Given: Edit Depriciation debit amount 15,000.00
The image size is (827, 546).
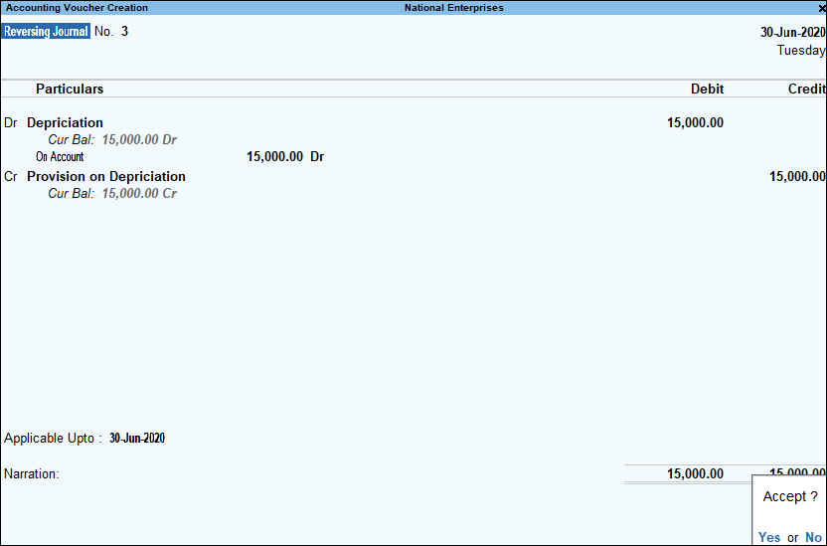Looking at the screenshot, I should (x=695, y=123).
